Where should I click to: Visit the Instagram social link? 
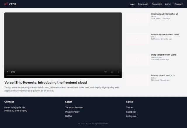131,116
